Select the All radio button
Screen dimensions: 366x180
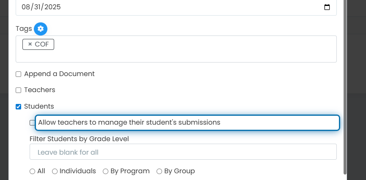[33, 172]
